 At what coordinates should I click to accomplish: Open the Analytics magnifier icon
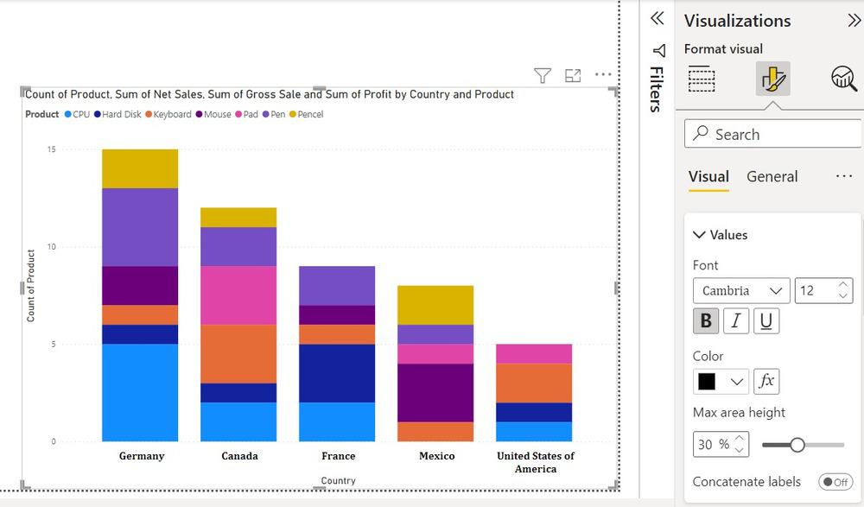click(x=843, y=79)
